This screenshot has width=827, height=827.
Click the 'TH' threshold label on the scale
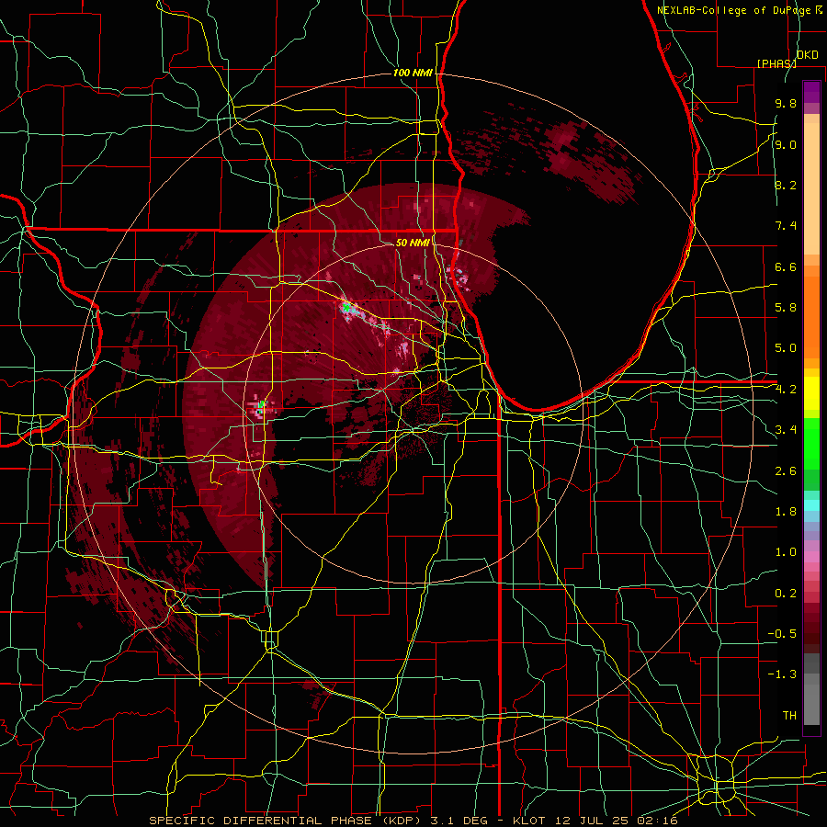(x=789, y=715)
